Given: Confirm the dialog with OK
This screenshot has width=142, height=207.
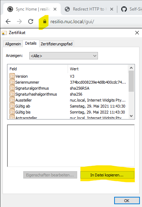Looking at the screenshot, I should coord(127,201).
